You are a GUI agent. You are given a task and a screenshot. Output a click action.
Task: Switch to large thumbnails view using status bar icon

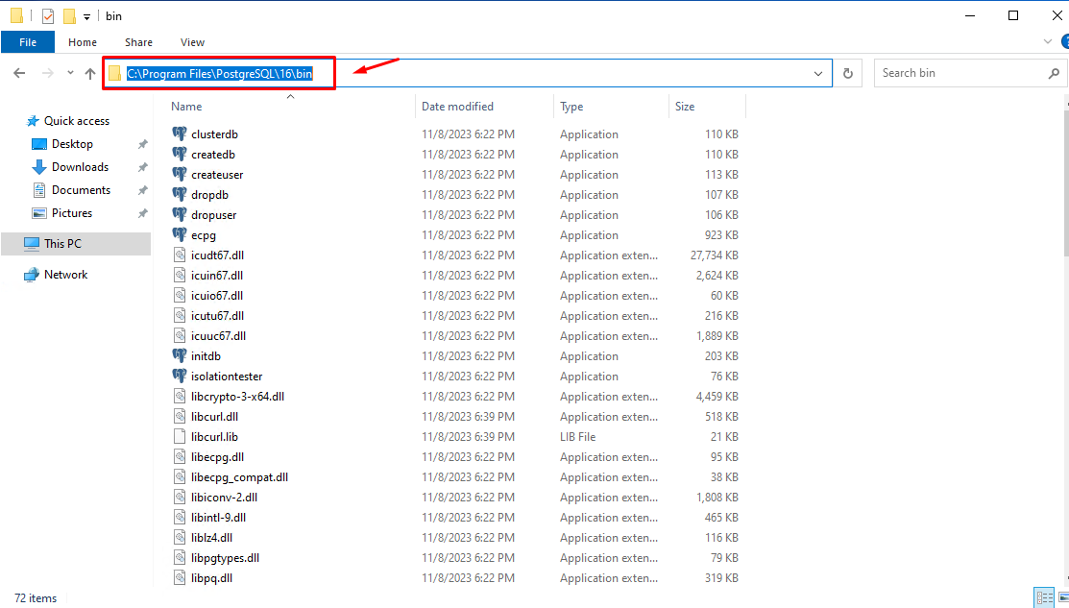pyautogui.click(x=1062, y=597)
